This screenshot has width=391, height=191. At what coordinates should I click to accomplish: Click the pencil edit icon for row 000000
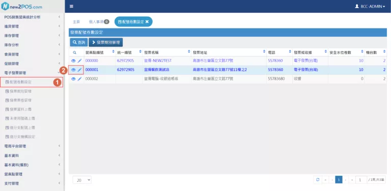point(79,61)
